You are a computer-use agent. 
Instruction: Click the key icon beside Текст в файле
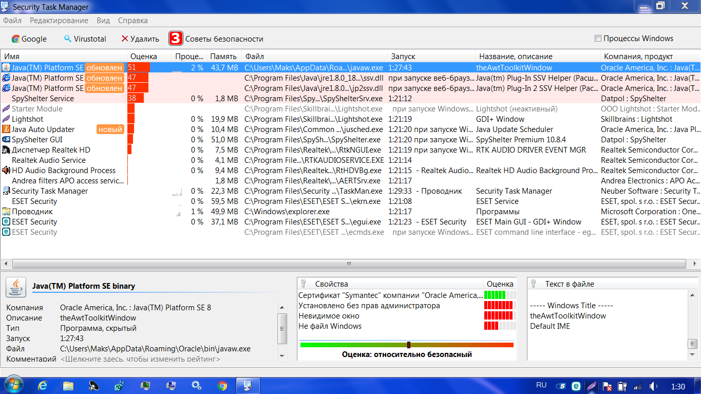click(x=533, y=284)
